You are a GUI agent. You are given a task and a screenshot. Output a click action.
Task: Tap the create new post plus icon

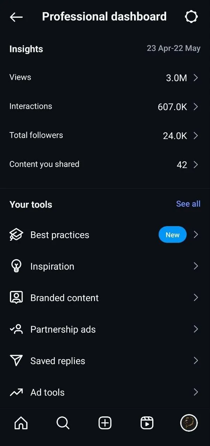tap(105, 423)
